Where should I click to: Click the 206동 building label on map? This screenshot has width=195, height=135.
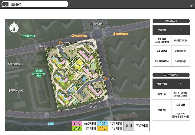(61, 58)
